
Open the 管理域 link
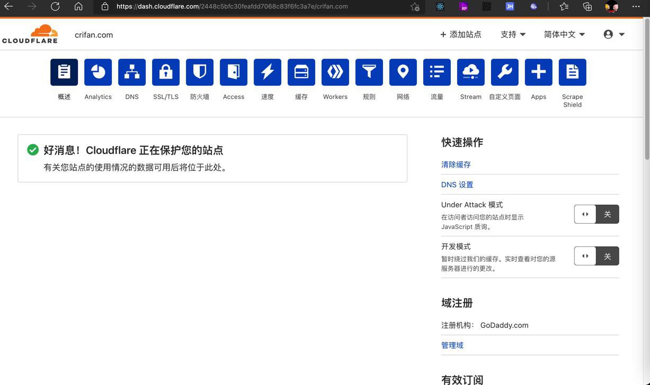click(452, 345)
